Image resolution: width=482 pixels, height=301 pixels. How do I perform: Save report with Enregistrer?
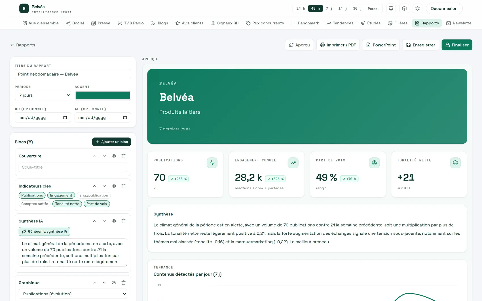coord(421,45)
